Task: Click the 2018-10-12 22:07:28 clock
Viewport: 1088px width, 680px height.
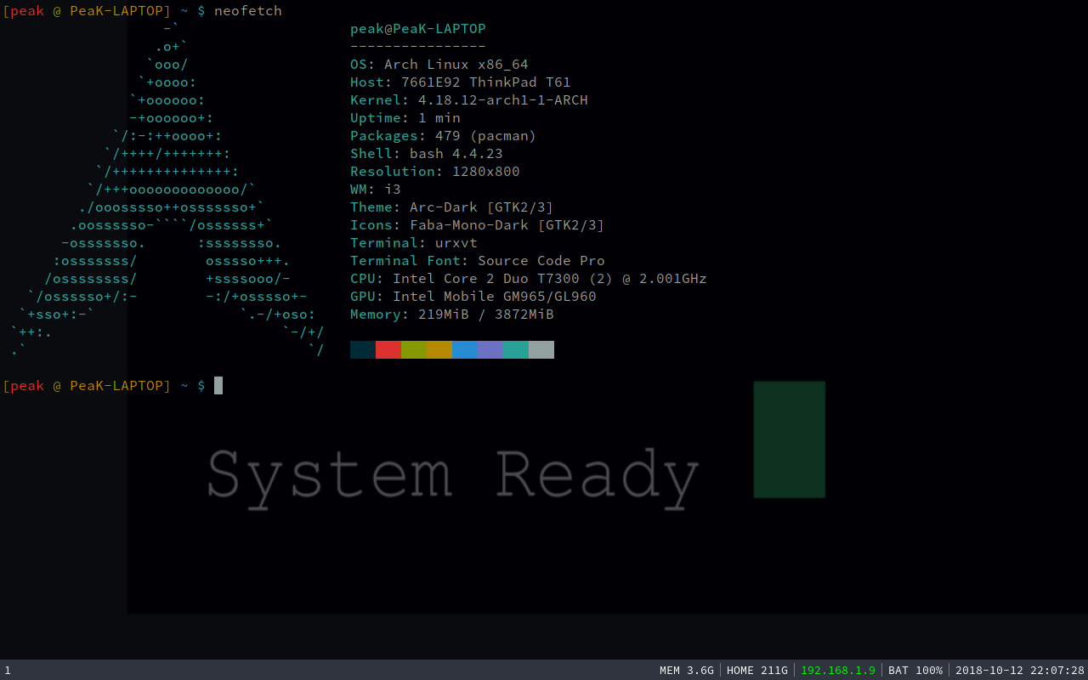Action: tap(1020, 670)
